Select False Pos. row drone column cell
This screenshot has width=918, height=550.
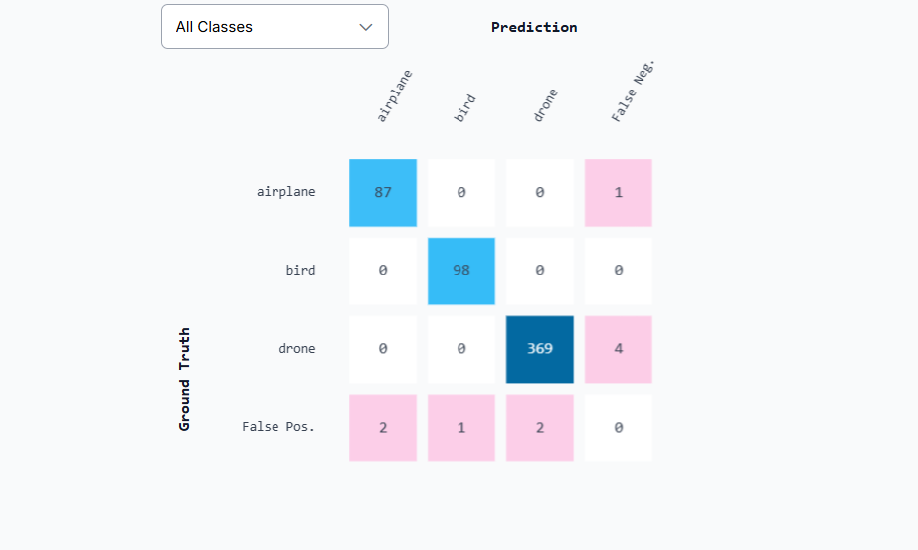click(540, 428)
